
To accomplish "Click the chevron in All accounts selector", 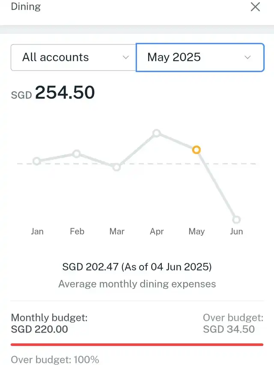I will [x=125, y=57].
